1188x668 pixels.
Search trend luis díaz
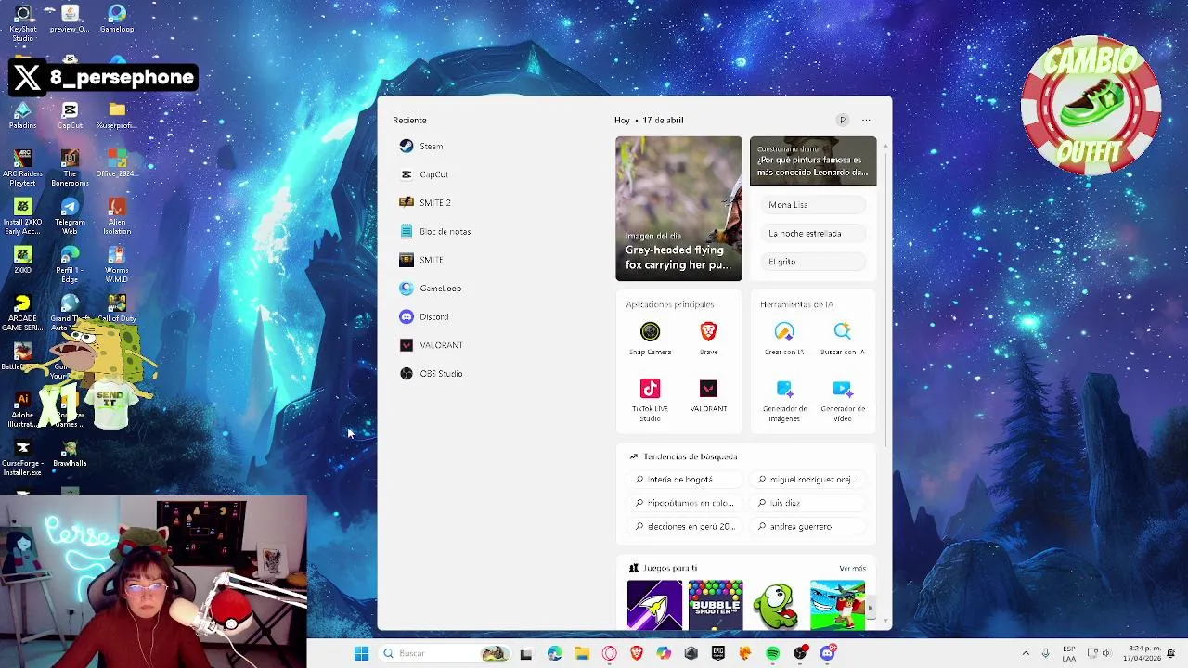[x=807, y=503]
